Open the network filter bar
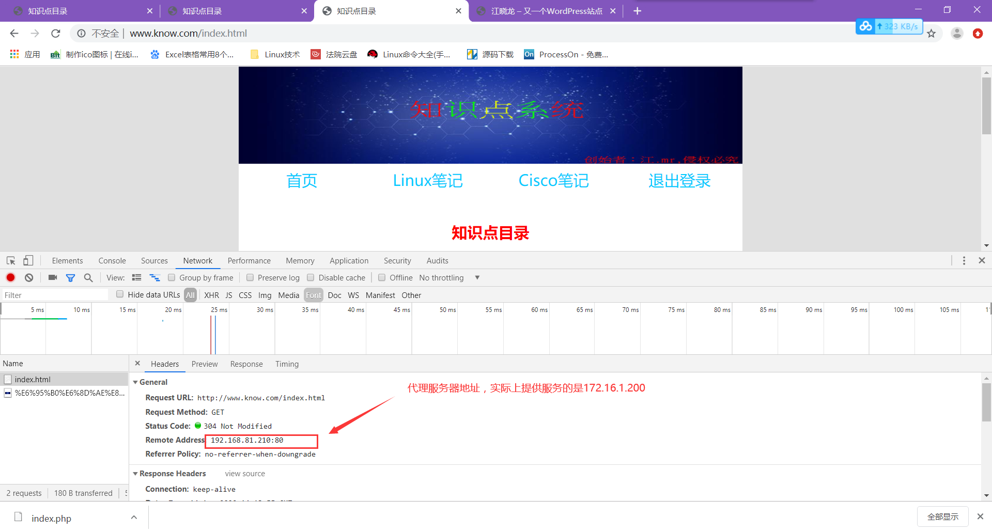992x532 pixels. (70, 277)
